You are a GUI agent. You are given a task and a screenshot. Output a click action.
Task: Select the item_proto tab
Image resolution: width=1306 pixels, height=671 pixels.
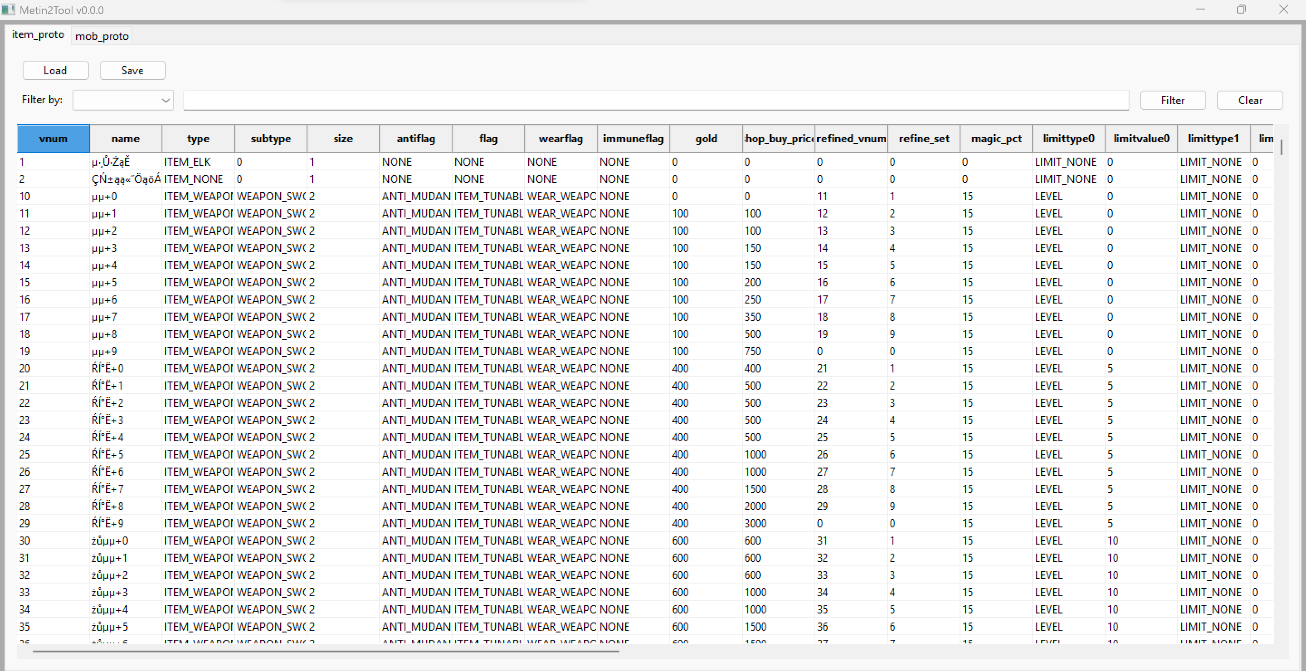38,34
